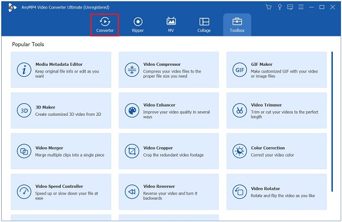
Task: Open the feedback message icon
Action: click(x=290, y=7)
